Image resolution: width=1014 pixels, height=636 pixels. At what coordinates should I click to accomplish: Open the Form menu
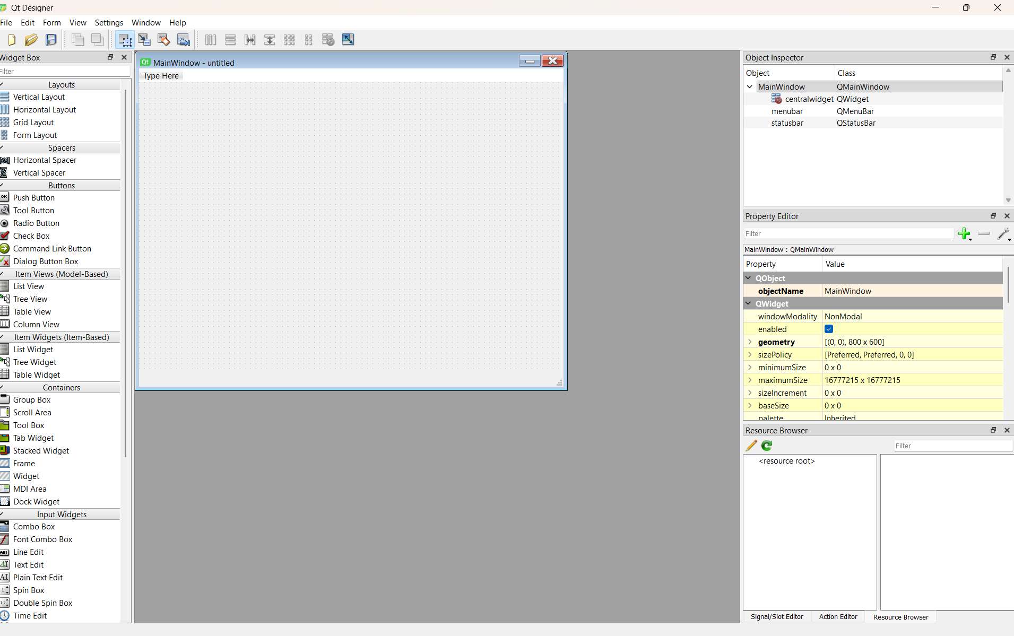(52, 23)
